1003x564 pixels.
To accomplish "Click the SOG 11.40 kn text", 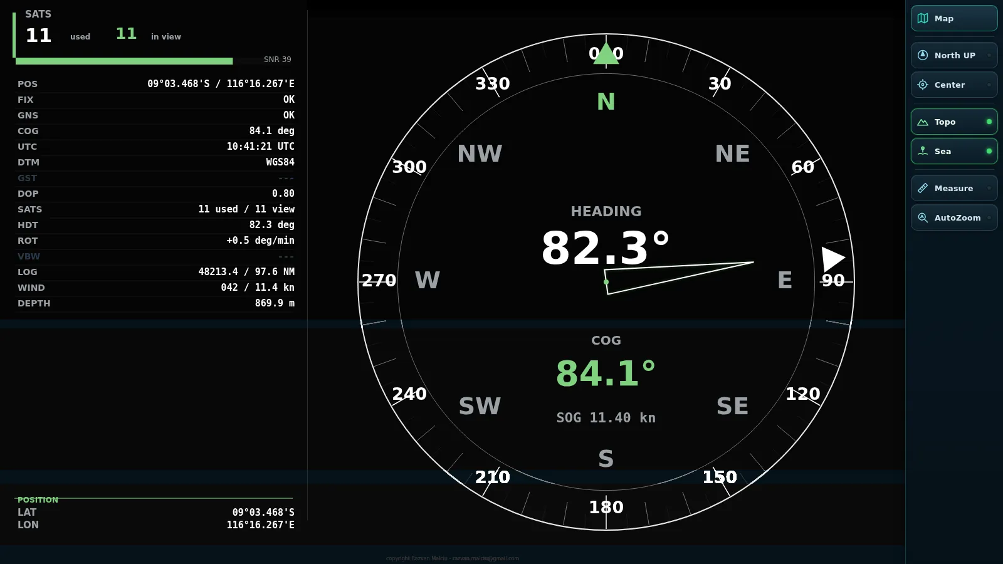I will [x=606, y=418].
